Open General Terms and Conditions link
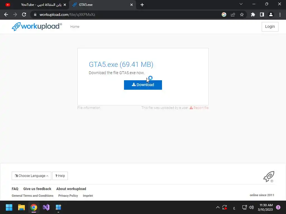 [32, 196]
